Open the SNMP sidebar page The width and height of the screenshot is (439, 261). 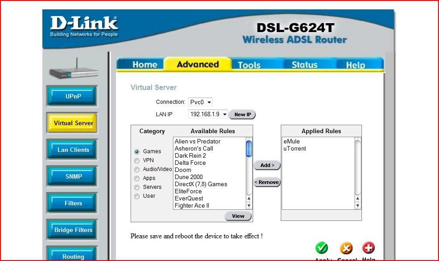coord(72,176)
